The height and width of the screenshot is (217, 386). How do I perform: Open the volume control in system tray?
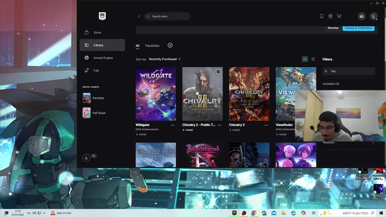[34, 213]
